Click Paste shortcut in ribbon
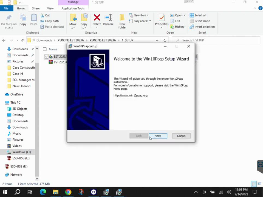This screenshot has width=263, height=197. click(x=52, y=27)
